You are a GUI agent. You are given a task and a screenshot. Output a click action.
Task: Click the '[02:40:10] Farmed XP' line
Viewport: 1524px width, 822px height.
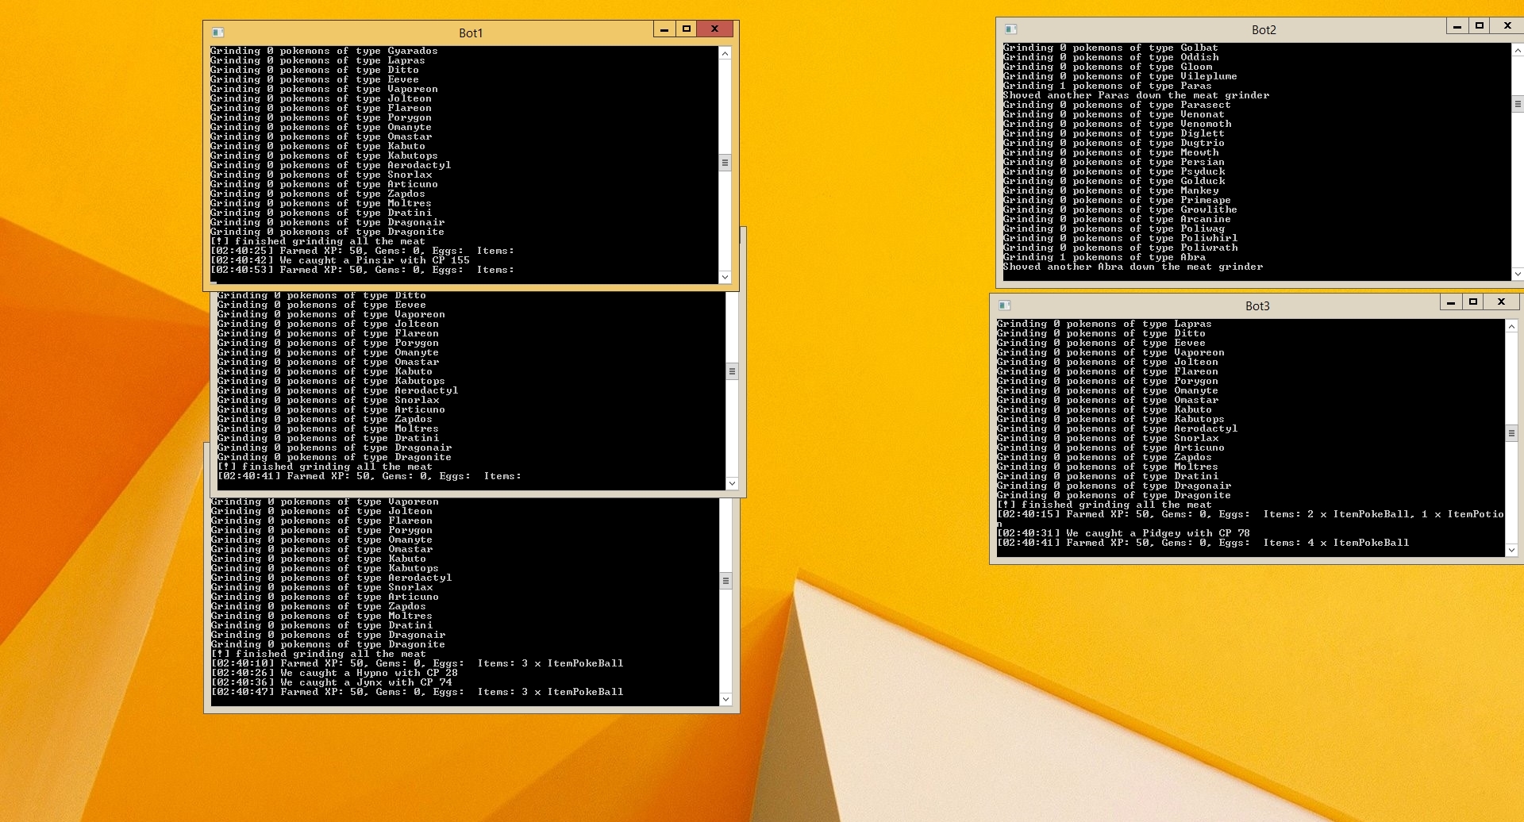click(x=418, y=663)
